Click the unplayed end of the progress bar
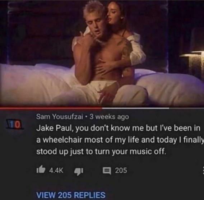Image resolution: width=204 pixels, height=200 pixels. tap(186, 108)
